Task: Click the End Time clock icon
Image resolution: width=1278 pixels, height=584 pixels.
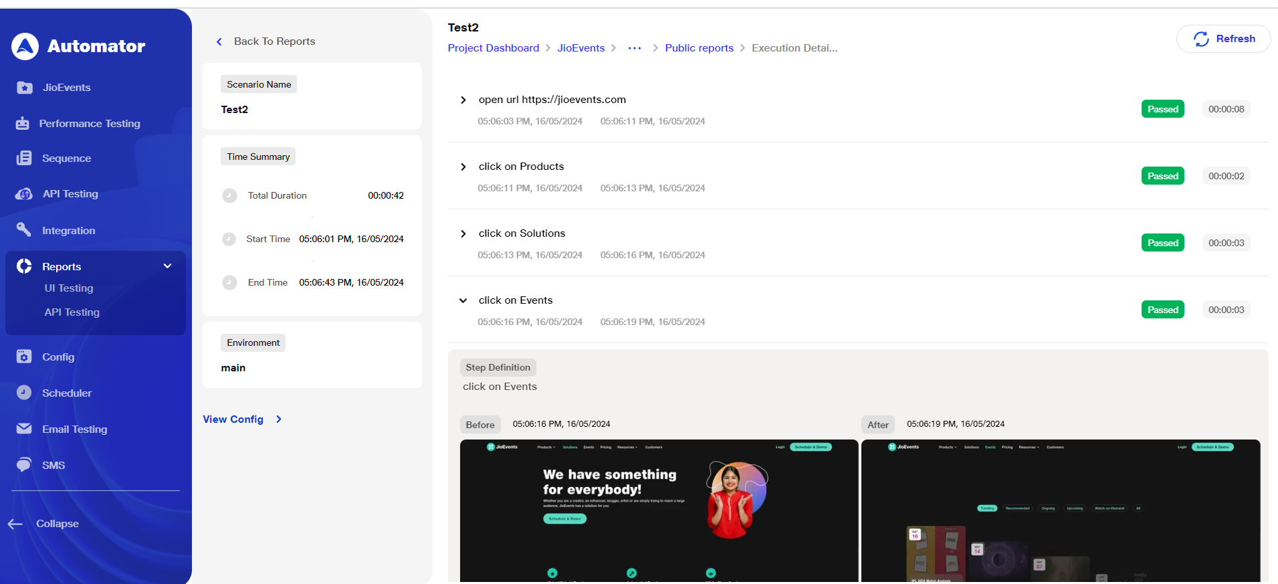Action: coord(229,282)
